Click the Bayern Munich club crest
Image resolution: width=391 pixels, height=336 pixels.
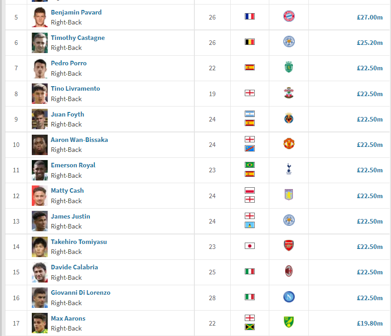pos(289,16)
